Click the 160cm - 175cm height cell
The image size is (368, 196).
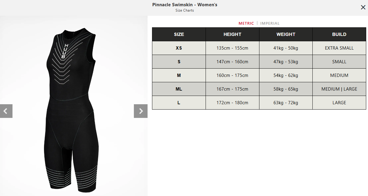click(232, 75)
